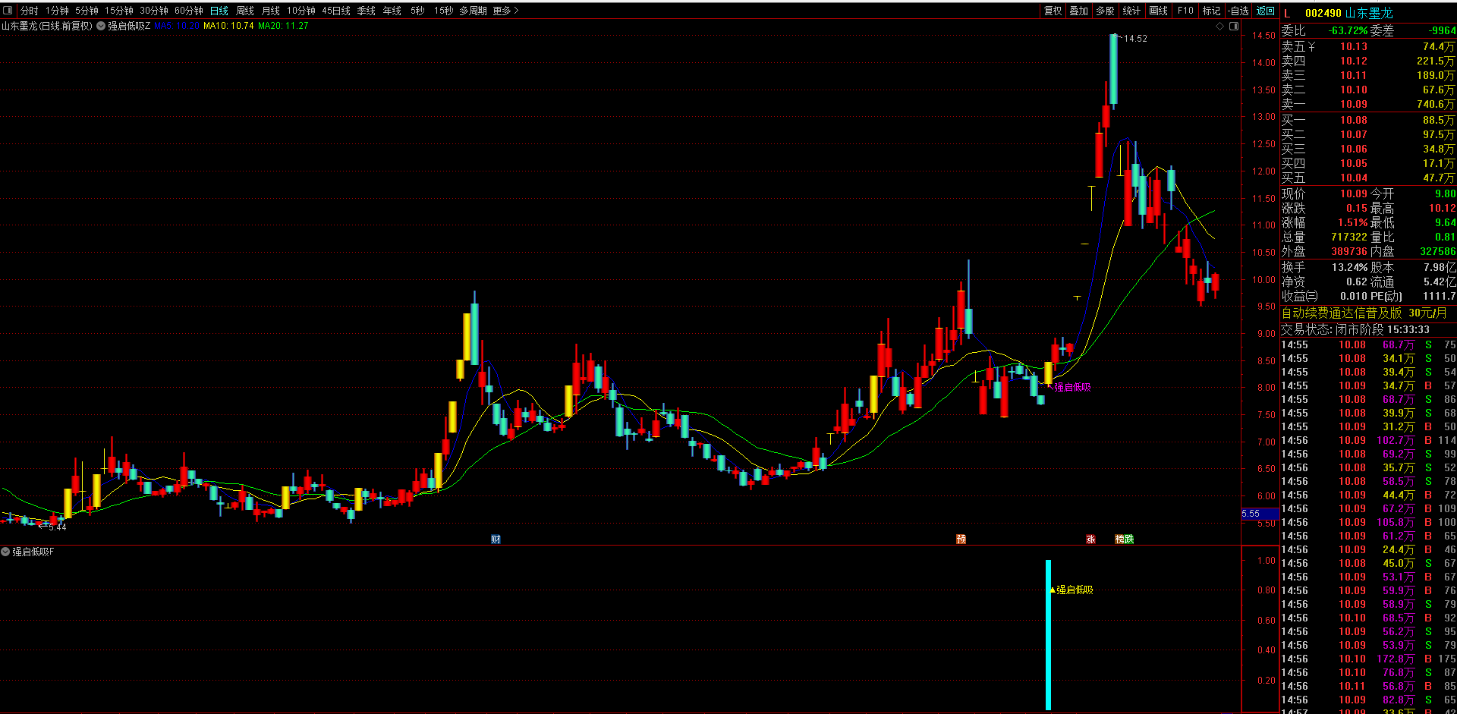
Task: Open the 统计 statistics button
Action: click(1131, 11)
